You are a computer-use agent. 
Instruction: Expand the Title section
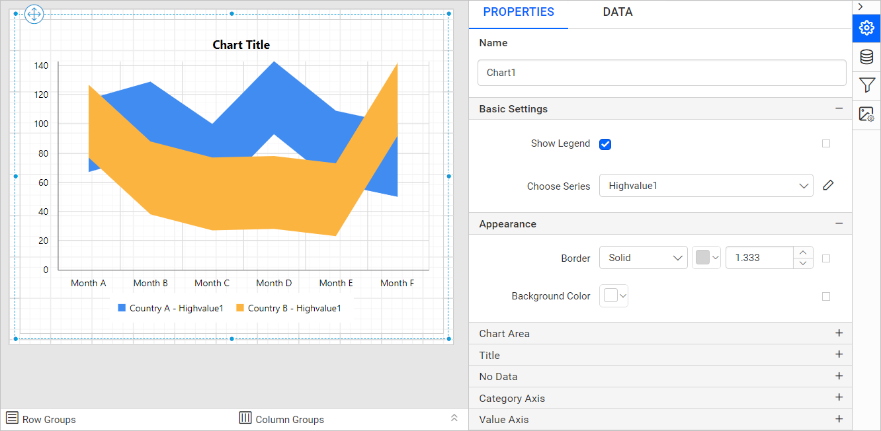click(839, 355)
